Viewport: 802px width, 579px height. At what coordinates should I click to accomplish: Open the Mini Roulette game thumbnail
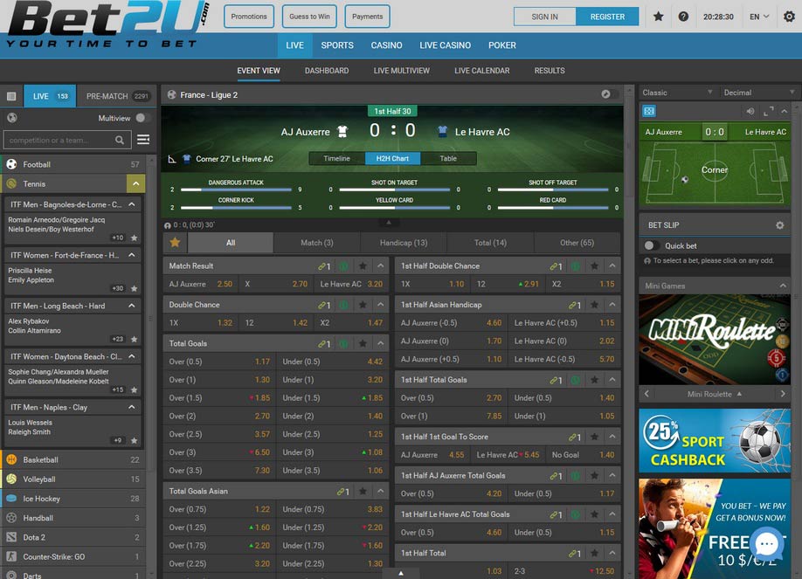(714, 340)
